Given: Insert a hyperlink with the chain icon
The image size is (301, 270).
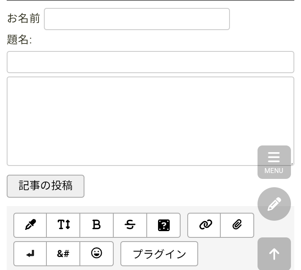Looking at the screenshot, I should tap(204, 225).
